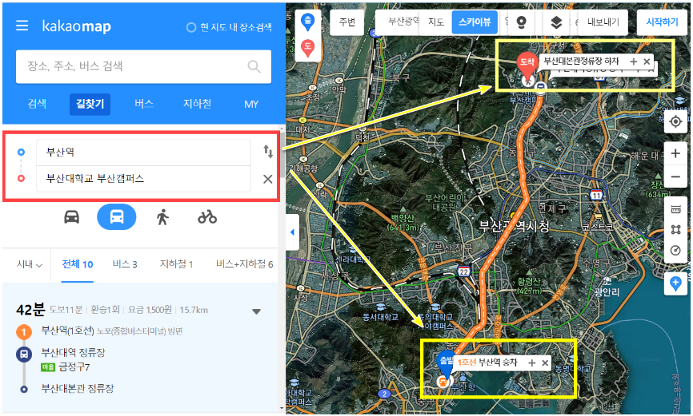
Task: Click the side panel scrollbar
Action: [282, 154]
